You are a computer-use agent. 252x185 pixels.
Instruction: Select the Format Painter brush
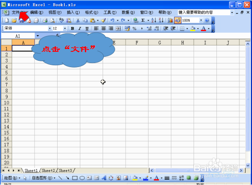point(103,20)
